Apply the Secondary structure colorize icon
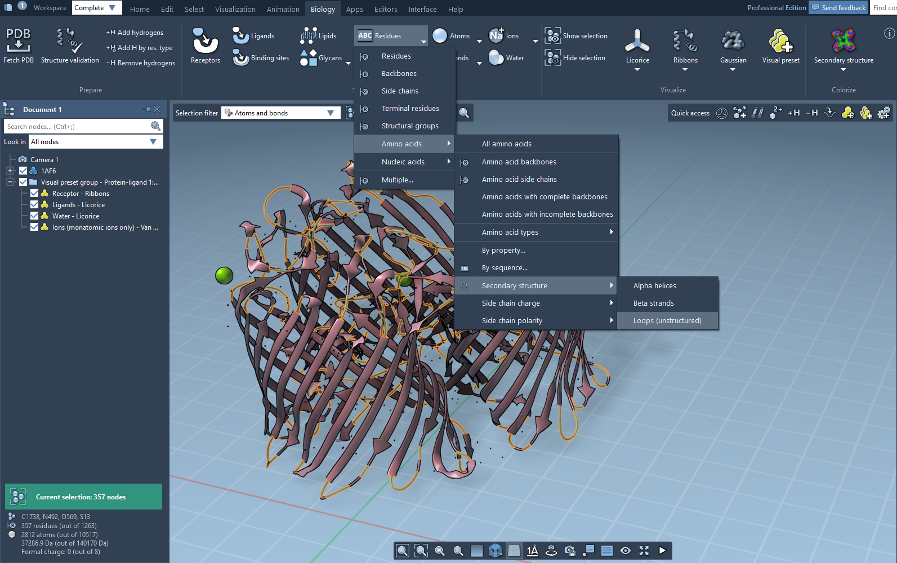The width and height of the screenshot is (897, 563). coord(844,41)
